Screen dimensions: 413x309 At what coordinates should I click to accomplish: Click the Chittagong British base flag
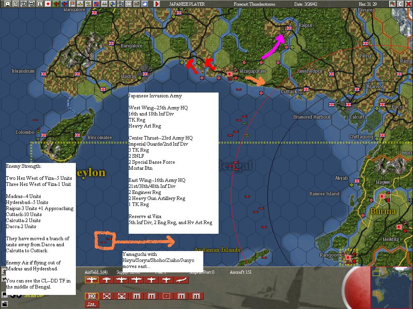pyautogui.click(x=382, y=135)
